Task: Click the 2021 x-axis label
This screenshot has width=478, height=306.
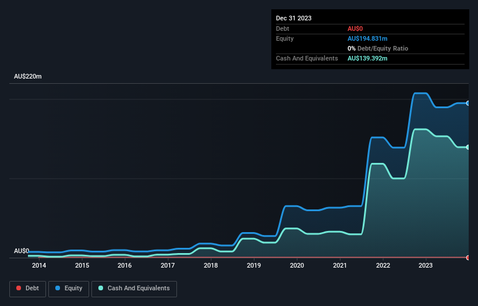Action: (x=340, y=265)
